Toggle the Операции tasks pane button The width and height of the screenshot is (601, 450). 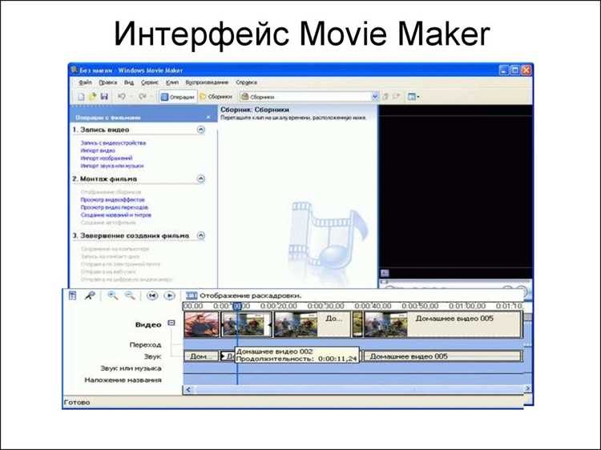pos(177,97)
